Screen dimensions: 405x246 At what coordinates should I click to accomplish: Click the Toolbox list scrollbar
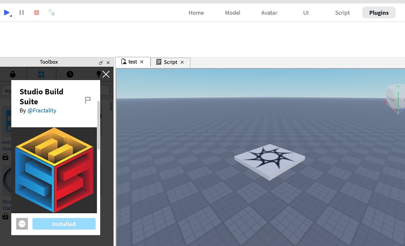point(111,106)
